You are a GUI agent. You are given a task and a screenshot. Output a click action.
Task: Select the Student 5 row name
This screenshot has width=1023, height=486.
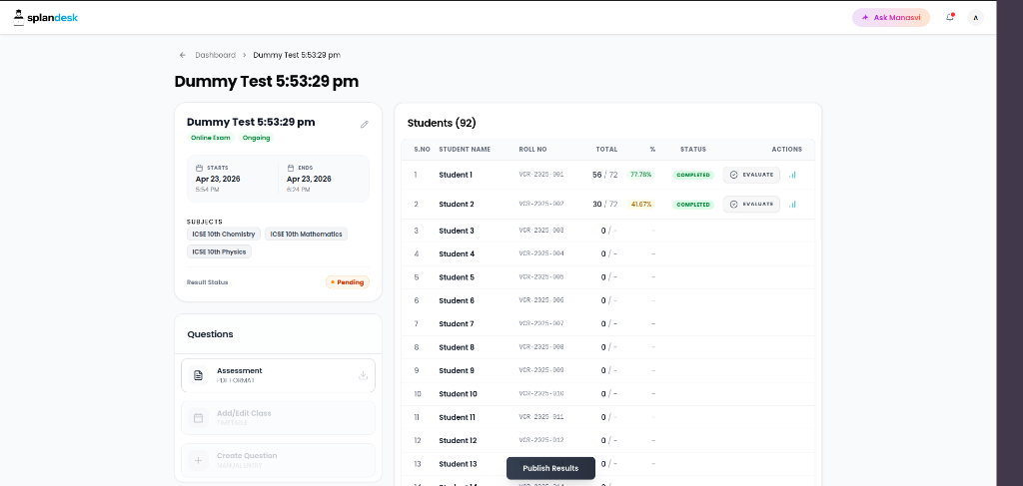click(457, 277)
